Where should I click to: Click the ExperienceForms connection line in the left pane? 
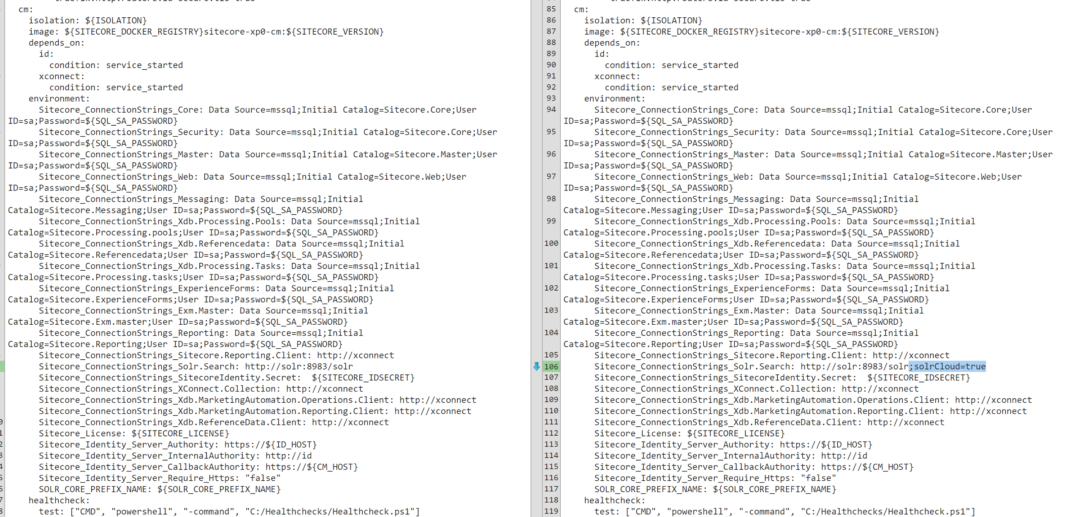click(201, 294)
